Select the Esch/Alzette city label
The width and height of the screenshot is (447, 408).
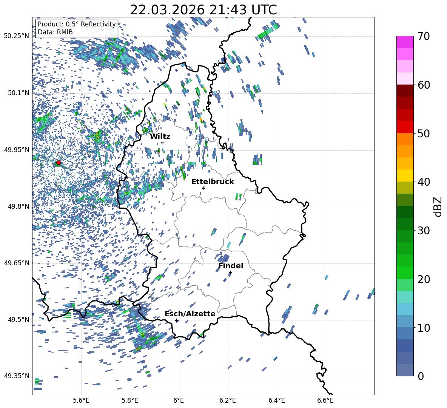(190, 314)
